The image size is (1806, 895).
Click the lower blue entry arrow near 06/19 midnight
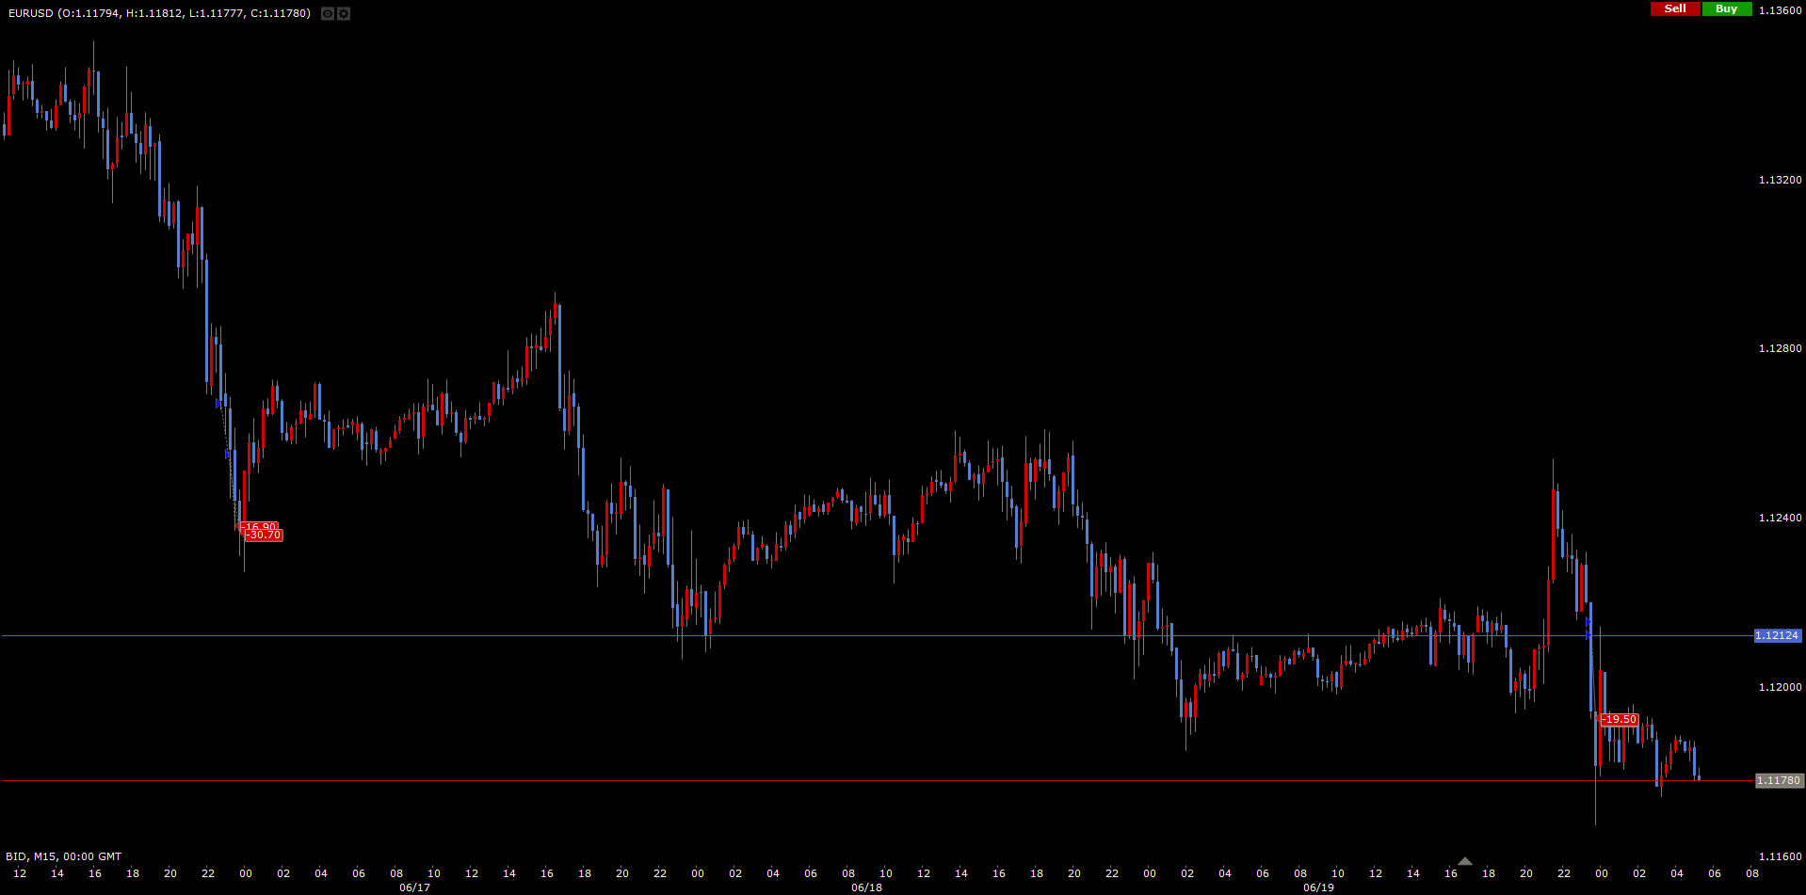(1588, 635)
